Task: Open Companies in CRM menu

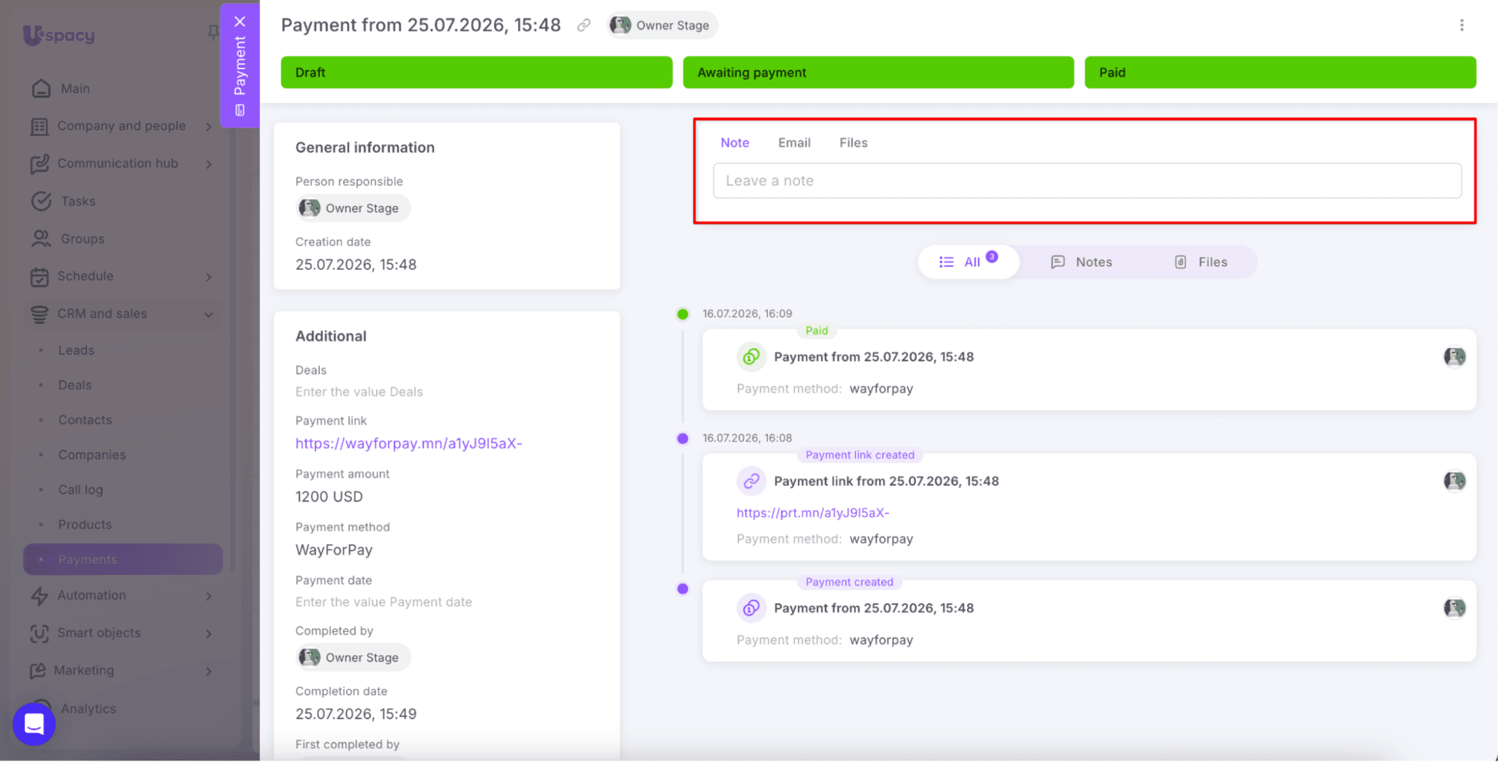Action: (92, 455)
